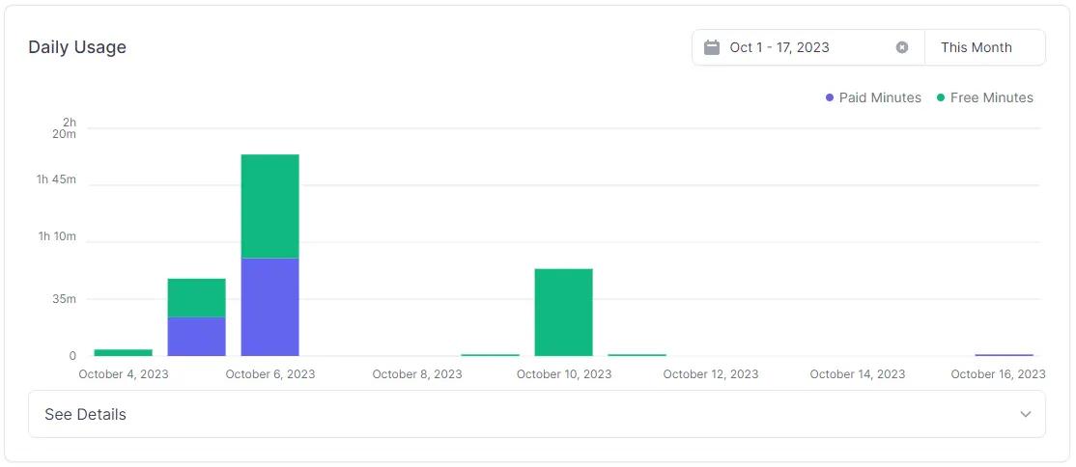Click the Daily Usage heading
Screen dimensions: 1076x467
(x=77, y=47)
